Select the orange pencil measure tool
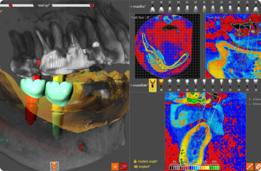Viewport: 261px width, 171px height. click(x=250, y=166)
